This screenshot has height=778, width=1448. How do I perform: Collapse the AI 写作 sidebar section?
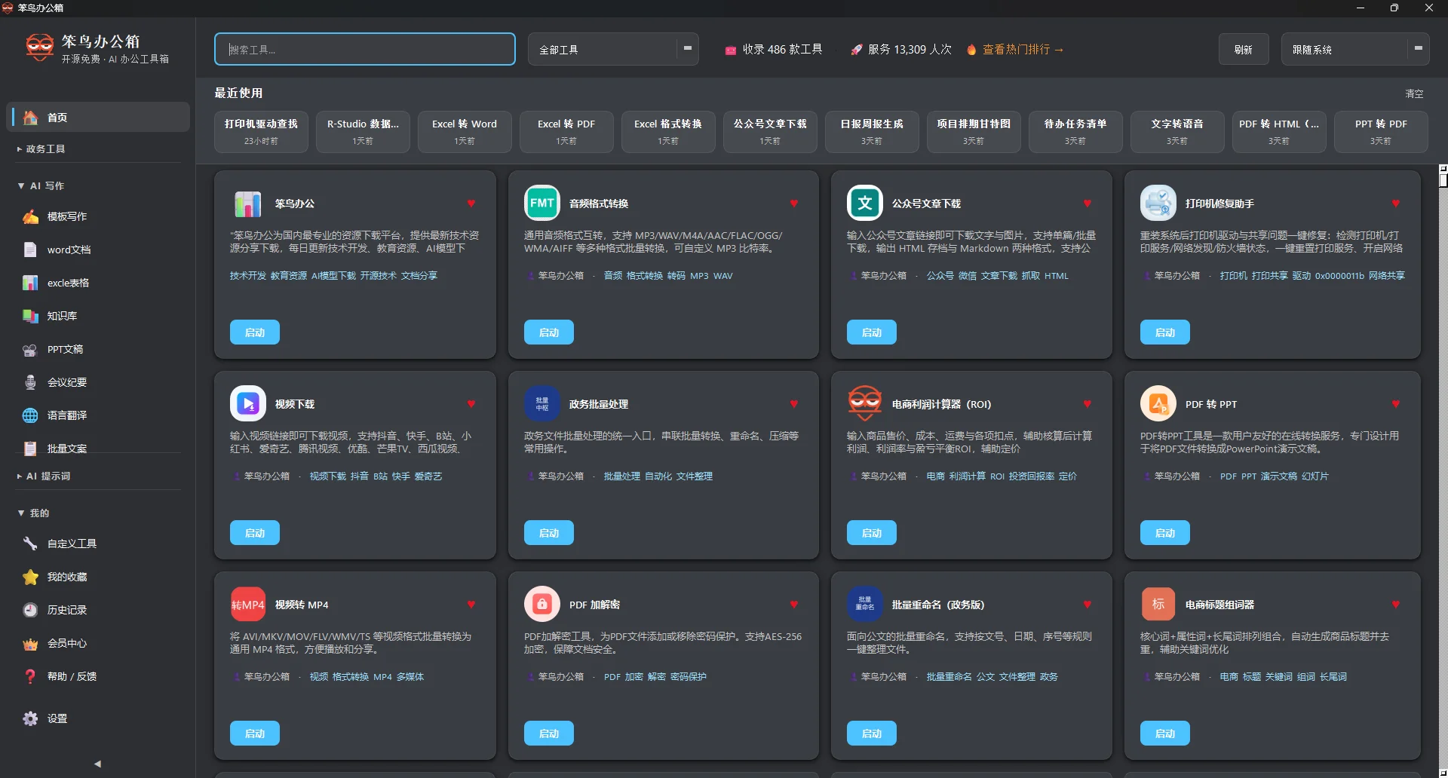(45, 185)
